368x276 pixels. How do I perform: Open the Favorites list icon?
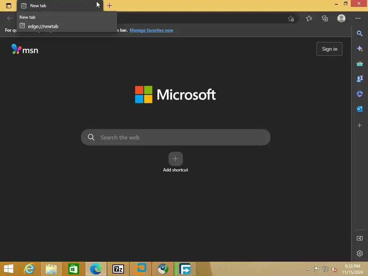coord(309,18)
